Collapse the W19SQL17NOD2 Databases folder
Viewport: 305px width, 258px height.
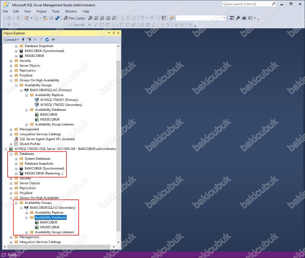[x=11, y=154]
